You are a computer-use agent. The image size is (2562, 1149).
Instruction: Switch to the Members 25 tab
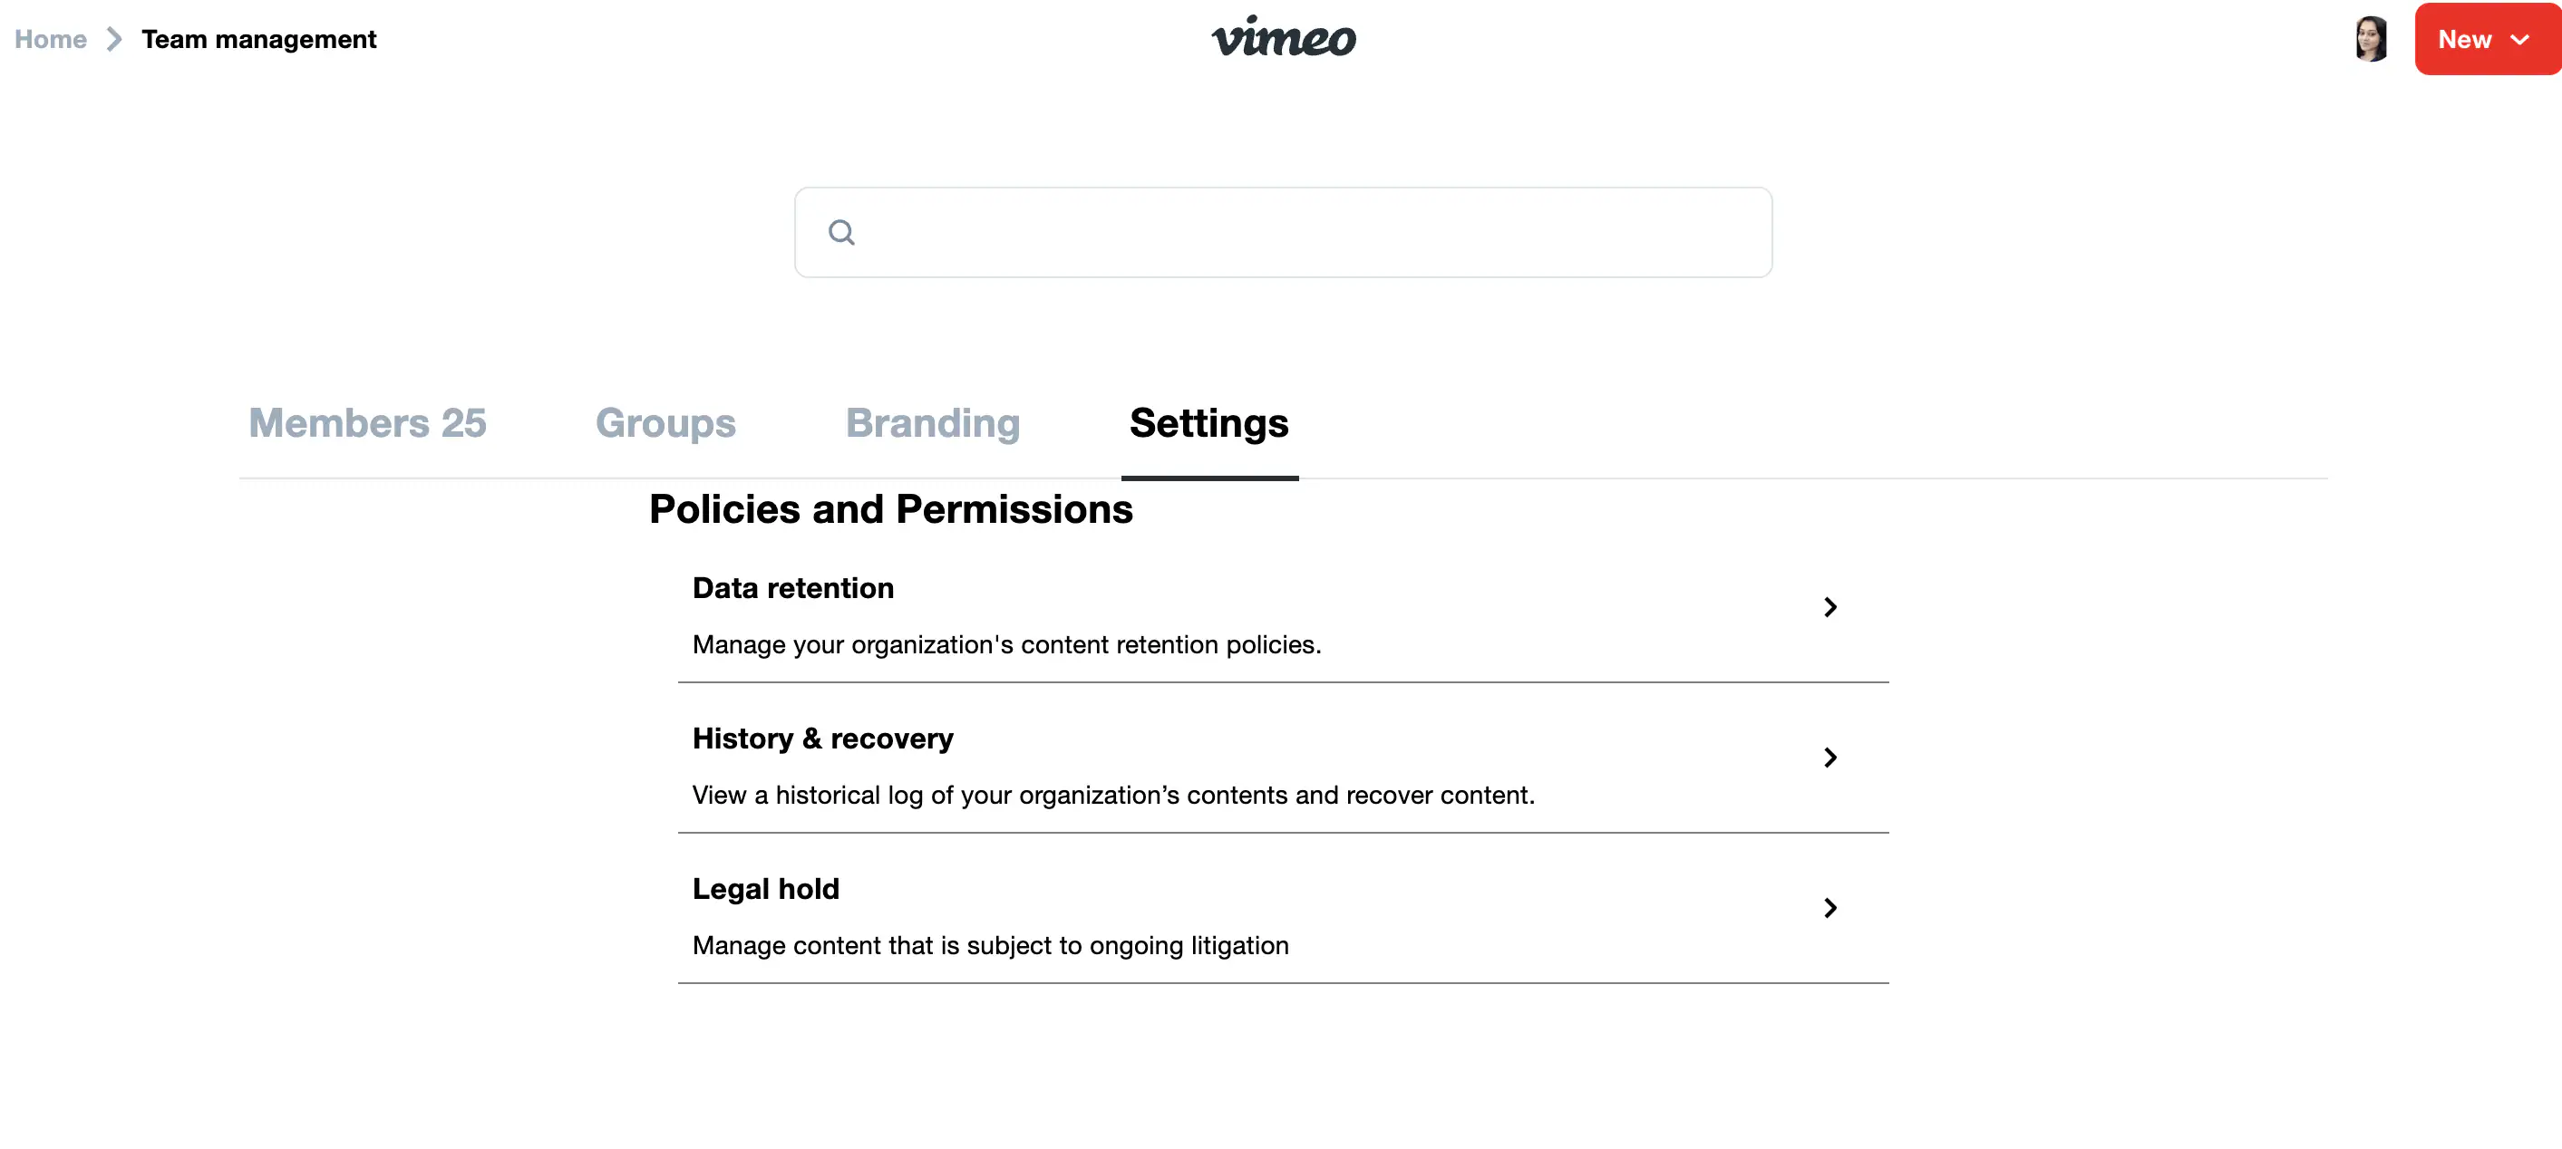(x=366, y=422)
